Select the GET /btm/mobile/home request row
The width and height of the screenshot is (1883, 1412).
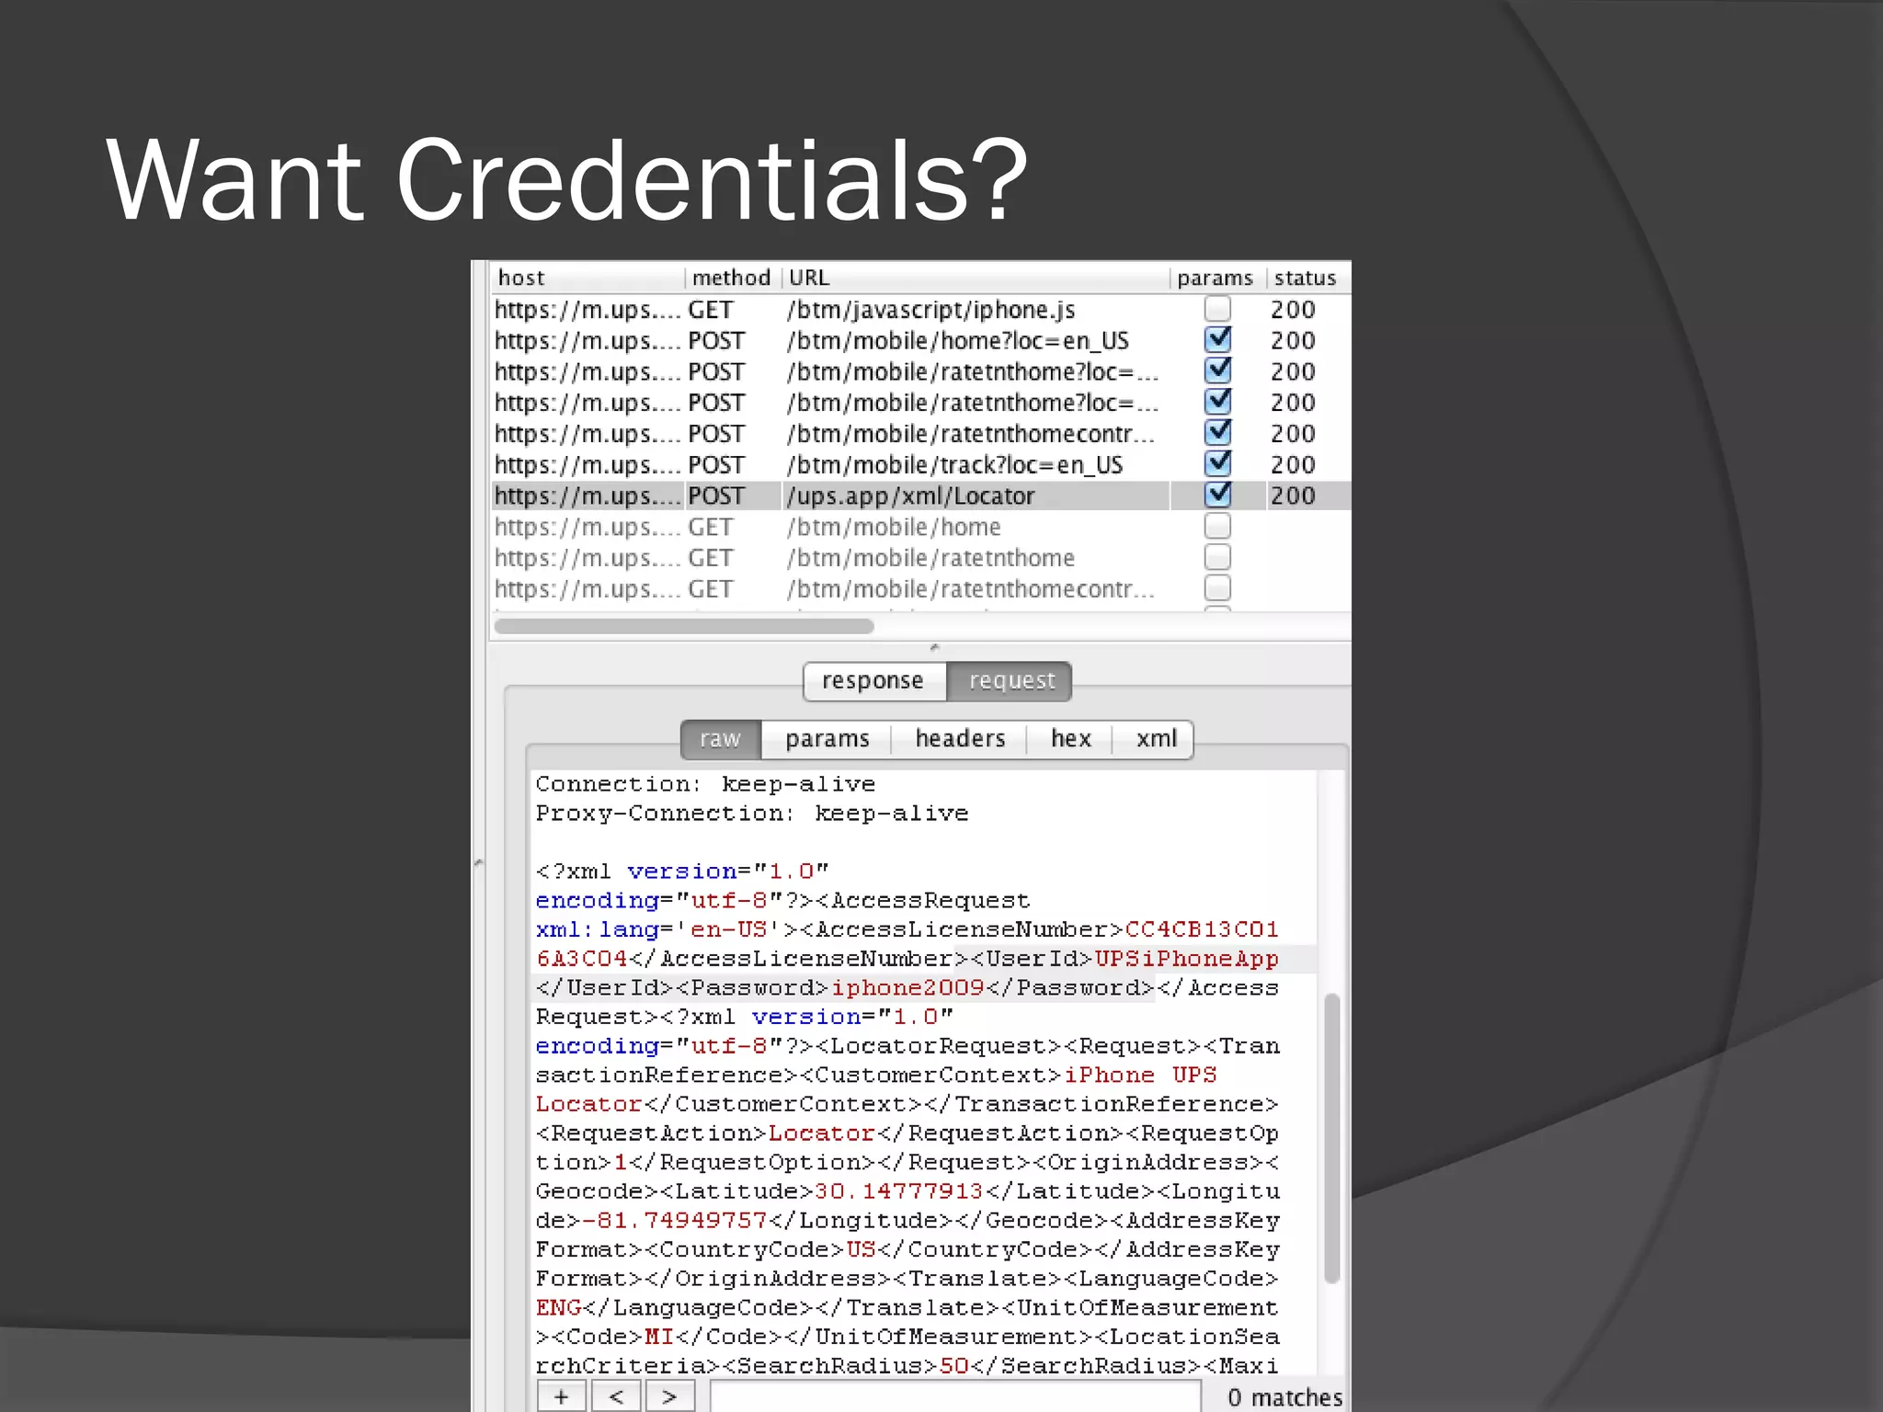pos(920,527)
